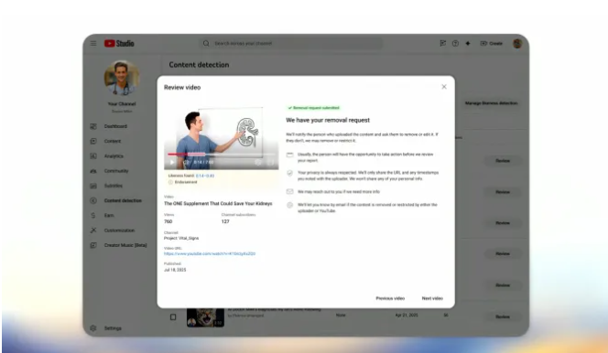Click the views count 760
The height and width of the screenshot is (353, 608).
(x=168, y=222)
